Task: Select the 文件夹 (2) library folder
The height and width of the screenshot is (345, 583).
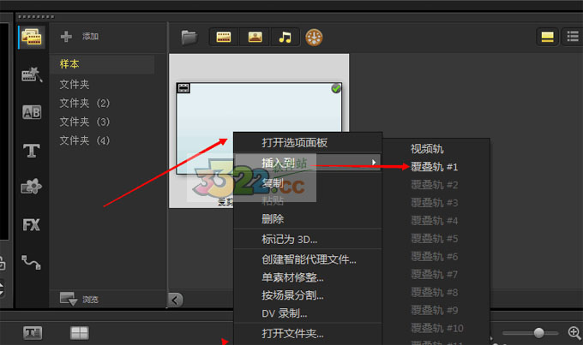Action: point(85,103)
